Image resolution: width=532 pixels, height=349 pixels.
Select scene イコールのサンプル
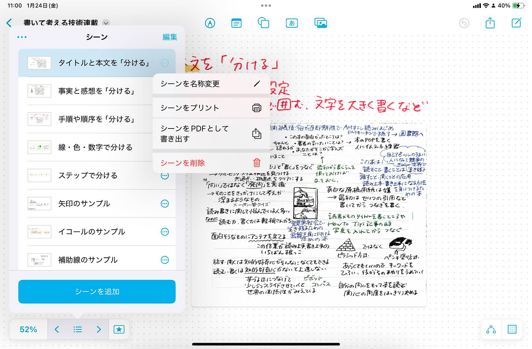click(x=97, y=231)
